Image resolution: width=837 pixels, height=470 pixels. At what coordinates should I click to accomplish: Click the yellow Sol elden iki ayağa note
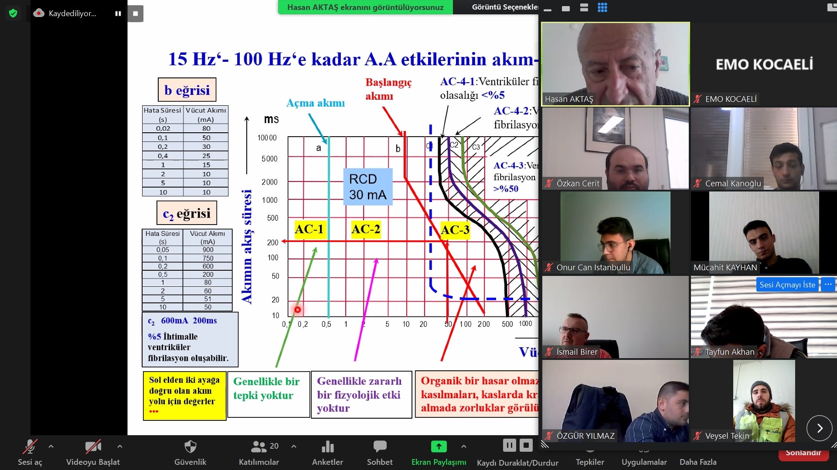[x=185, y=396]
